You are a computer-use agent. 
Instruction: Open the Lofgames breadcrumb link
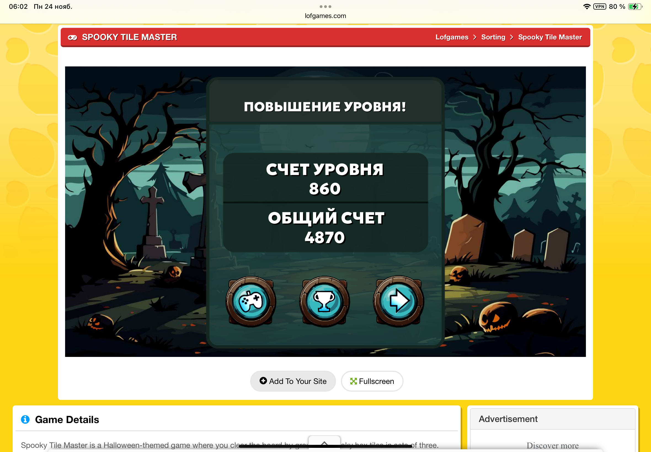[x=452, y=37]
